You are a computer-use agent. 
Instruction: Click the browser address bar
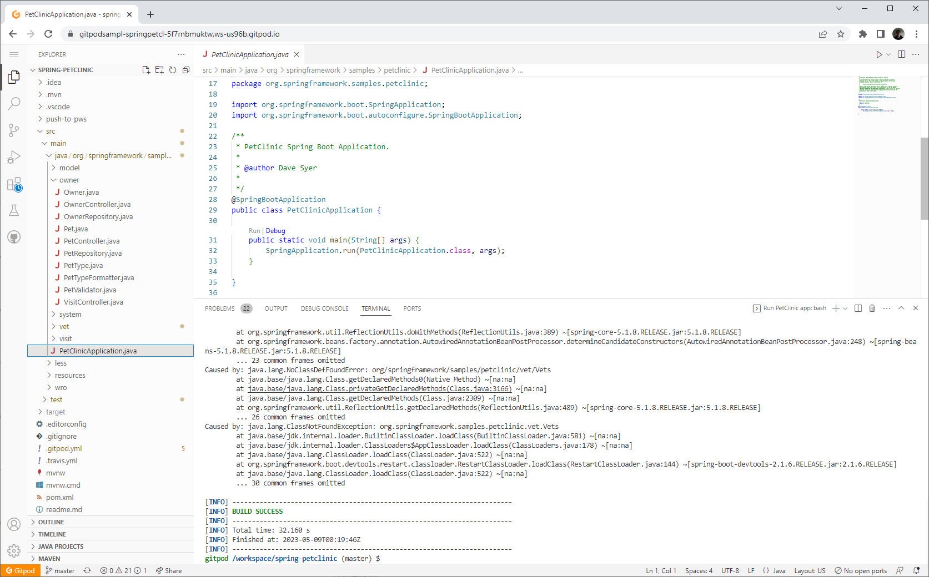coord(439,34)
